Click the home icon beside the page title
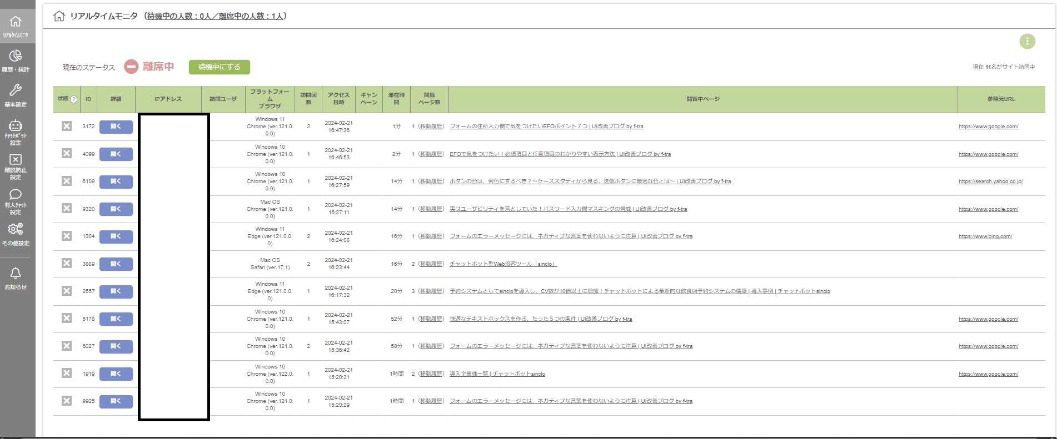Screen dimensions: 1057x439 click(59, 16)
